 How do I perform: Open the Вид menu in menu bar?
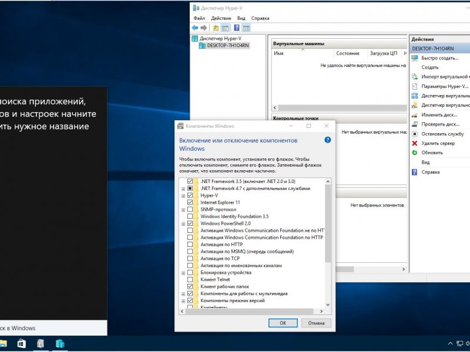(x=241, y=18)
